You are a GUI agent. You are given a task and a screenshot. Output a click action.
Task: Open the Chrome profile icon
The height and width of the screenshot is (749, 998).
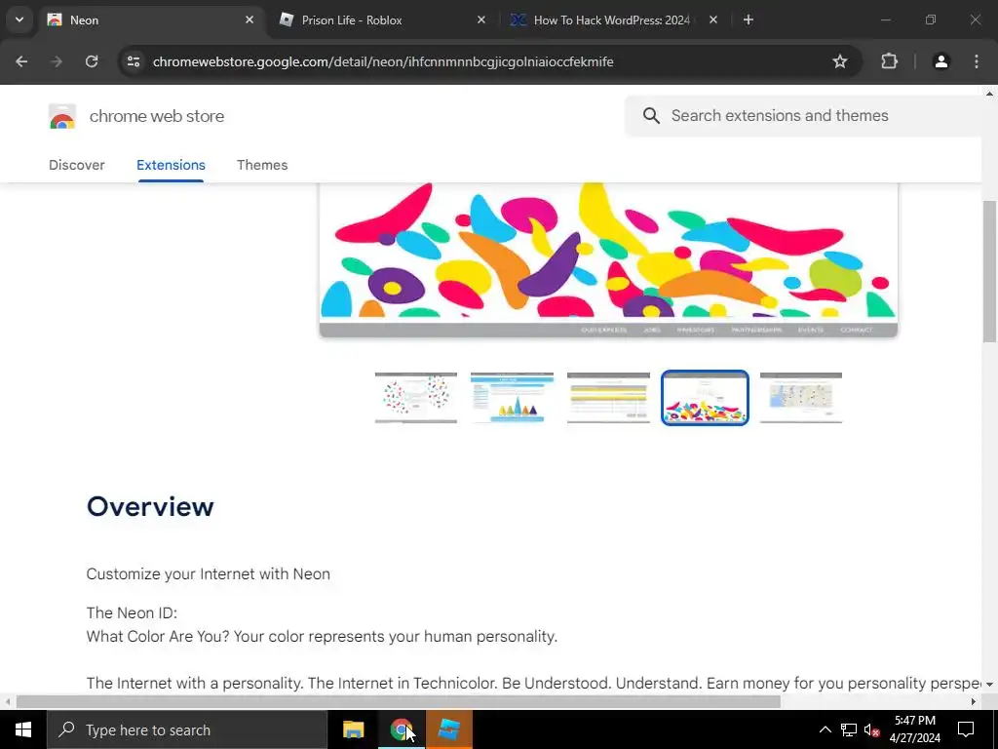941,61
